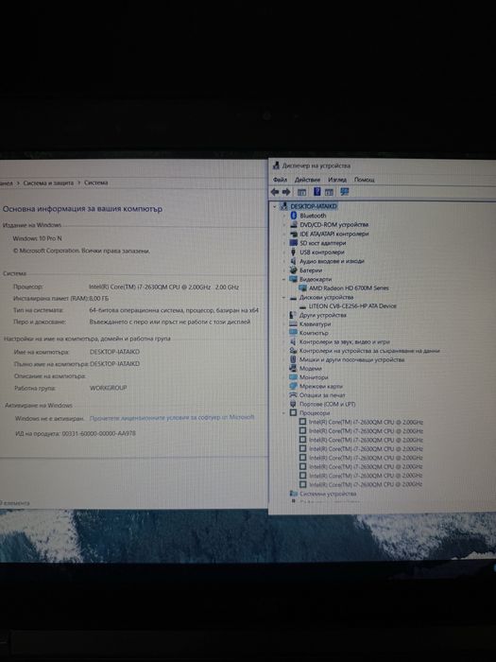Viewport: 496px width, 662px height.
Task: Select the USB контролери icon
Action: pos(294,253)
